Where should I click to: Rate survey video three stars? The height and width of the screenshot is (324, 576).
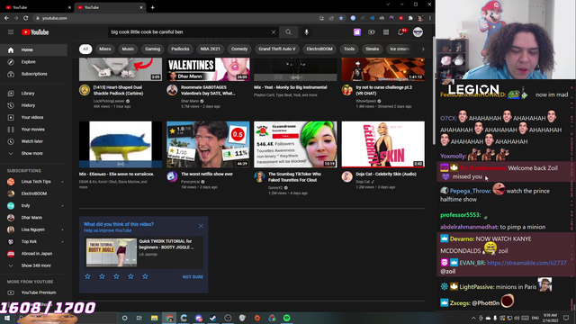pyautogui.click(x=116, y=276)
